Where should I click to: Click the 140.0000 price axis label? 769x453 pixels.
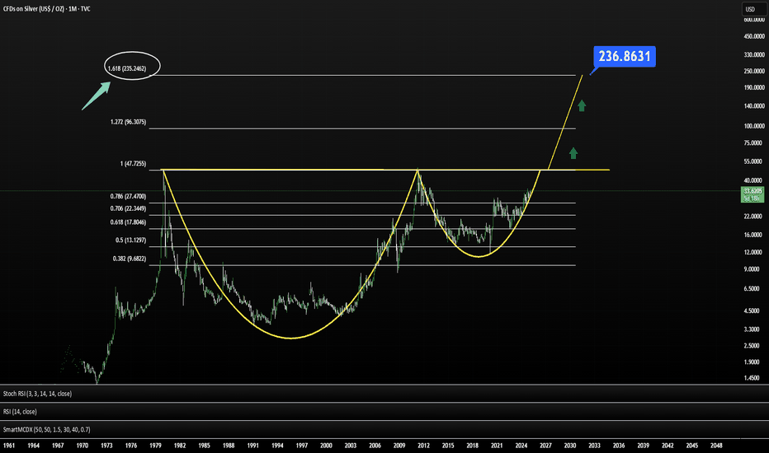pos(754,105)
